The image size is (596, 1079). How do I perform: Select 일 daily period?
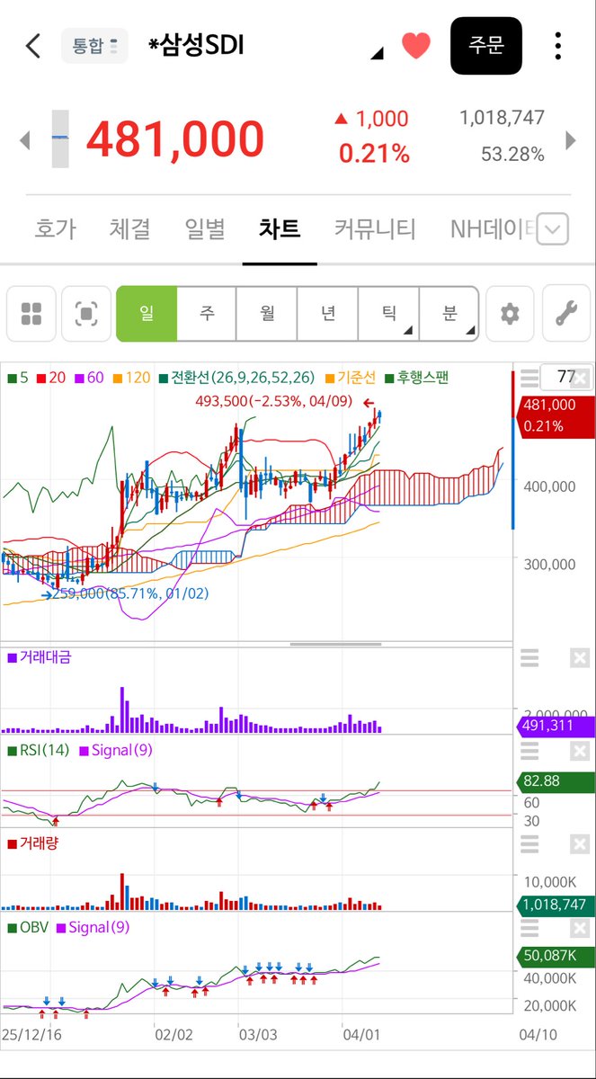[x=146, y=314]
